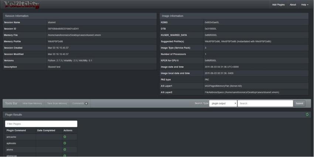Sort by Date Completed column header
This screenshot has width=314, height=157.
point(46,130)
